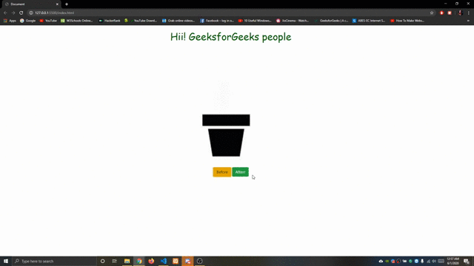Click the green After button

240,172
